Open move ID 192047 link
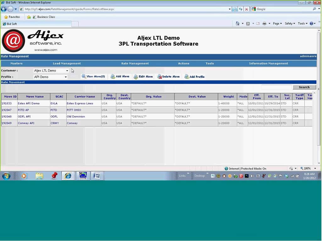 click(7, 110)
